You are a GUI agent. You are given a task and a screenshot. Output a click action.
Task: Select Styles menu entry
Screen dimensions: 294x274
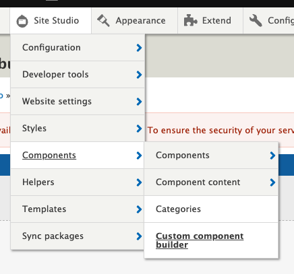tap(78, 129)
